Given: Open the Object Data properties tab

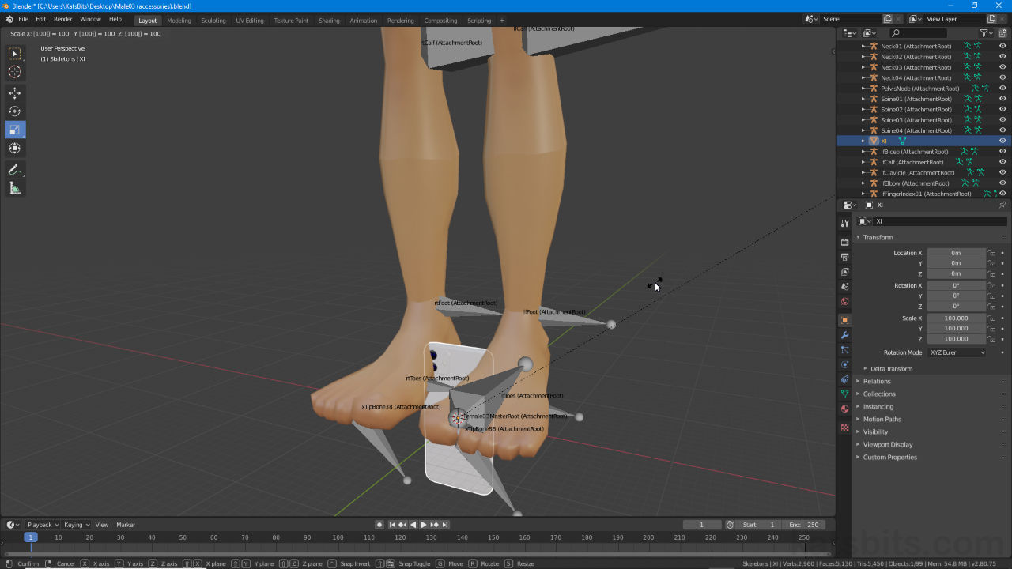Looking at the screenshot, I should click(844, 394).
